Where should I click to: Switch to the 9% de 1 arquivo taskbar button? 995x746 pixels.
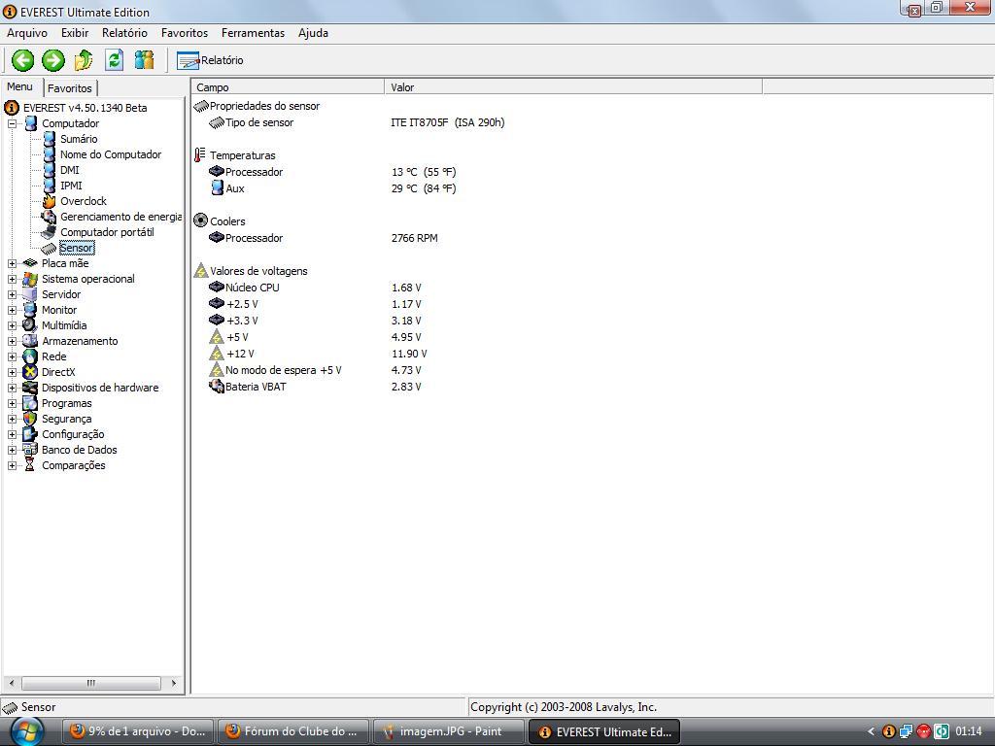coord(138,731)
